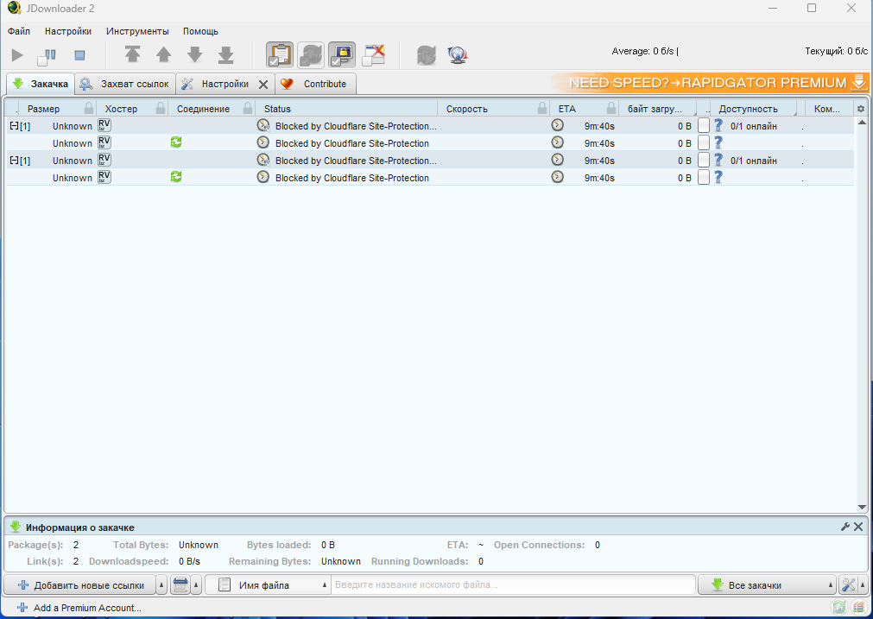Click ETA clock icon in last row

[x=557, y=177]
